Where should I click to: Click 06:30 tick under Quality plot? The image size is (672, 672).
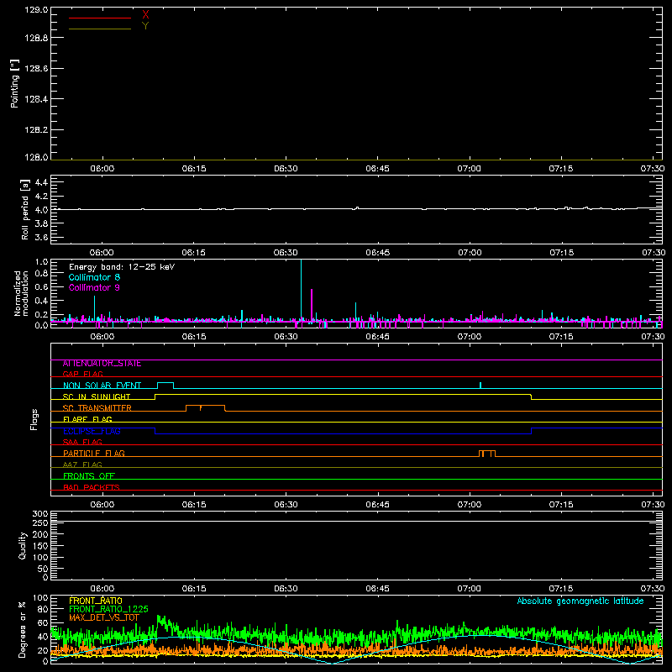pos(286,589)
